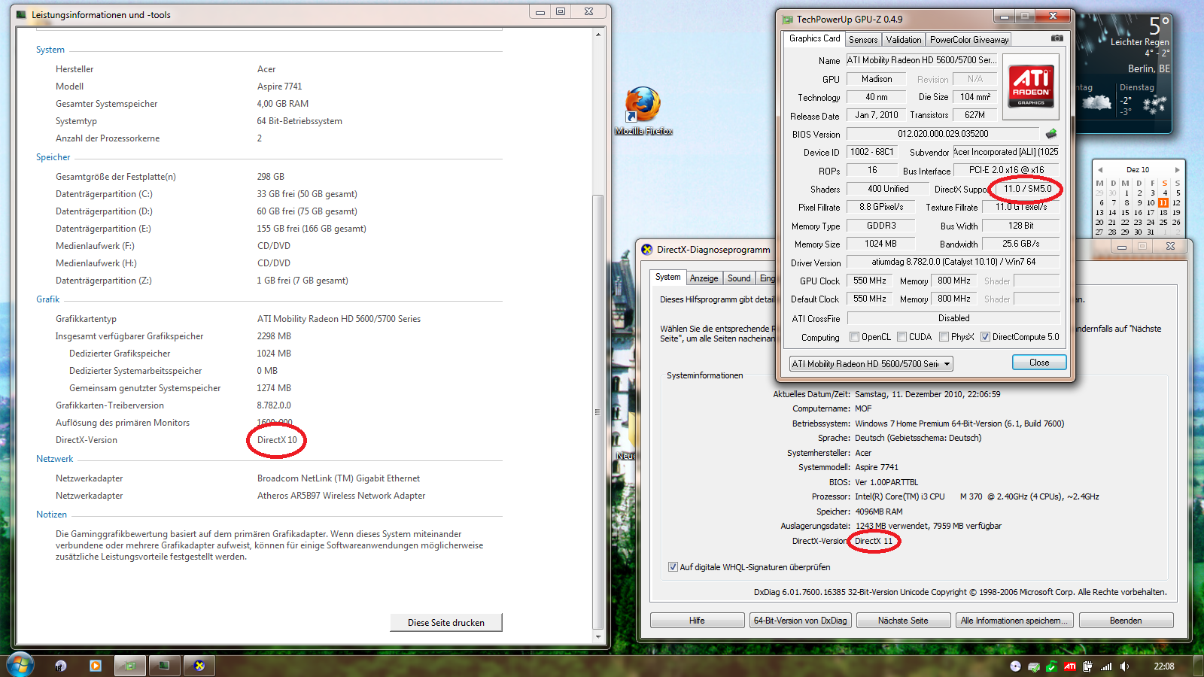Screen dimensions: 1204x677
Task: Click the BIOS save chip icon
Action: coord(1051,134)
